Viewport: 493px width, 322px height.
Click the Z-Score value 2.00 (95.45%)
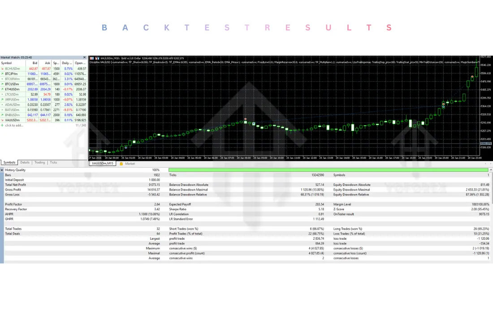click(x=480, y=209)
